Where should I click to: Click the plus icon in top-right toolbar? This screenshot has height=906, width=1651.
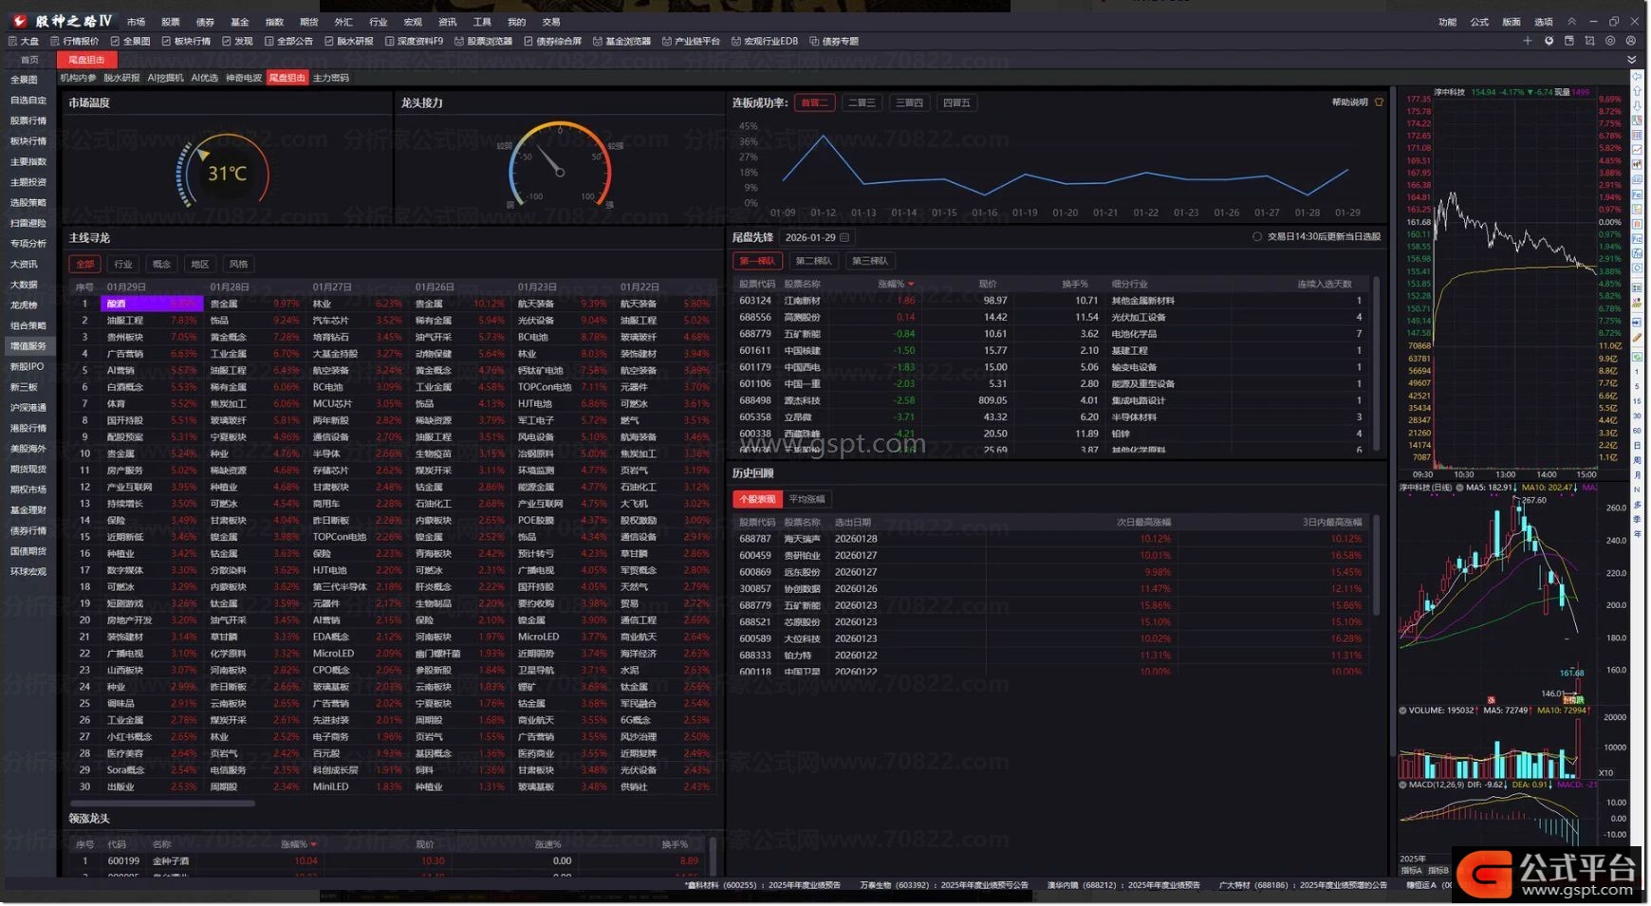(1527, 41)
